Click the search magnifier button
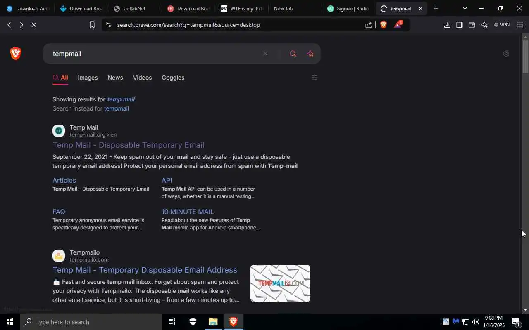 coord(293,54)
